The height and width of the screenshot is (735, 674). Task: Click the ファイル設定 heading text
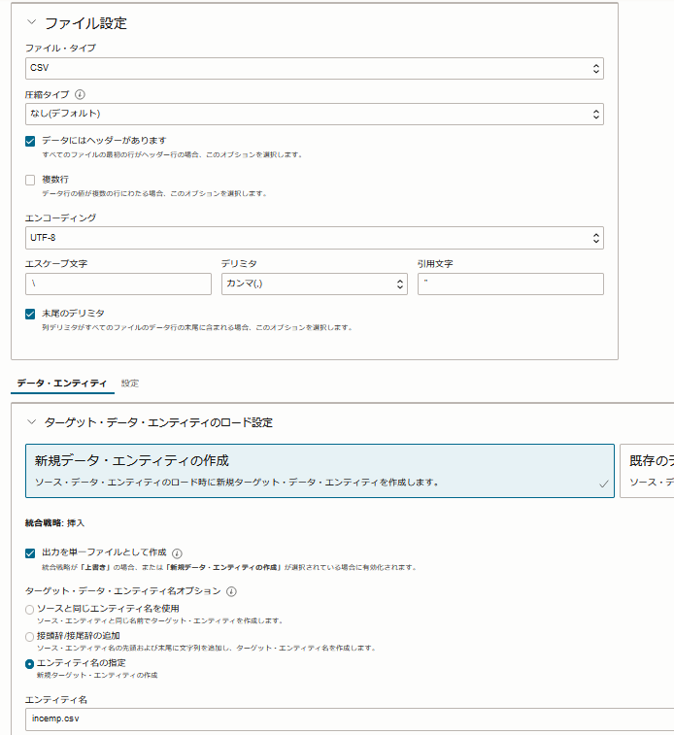(x=85, y=23)
